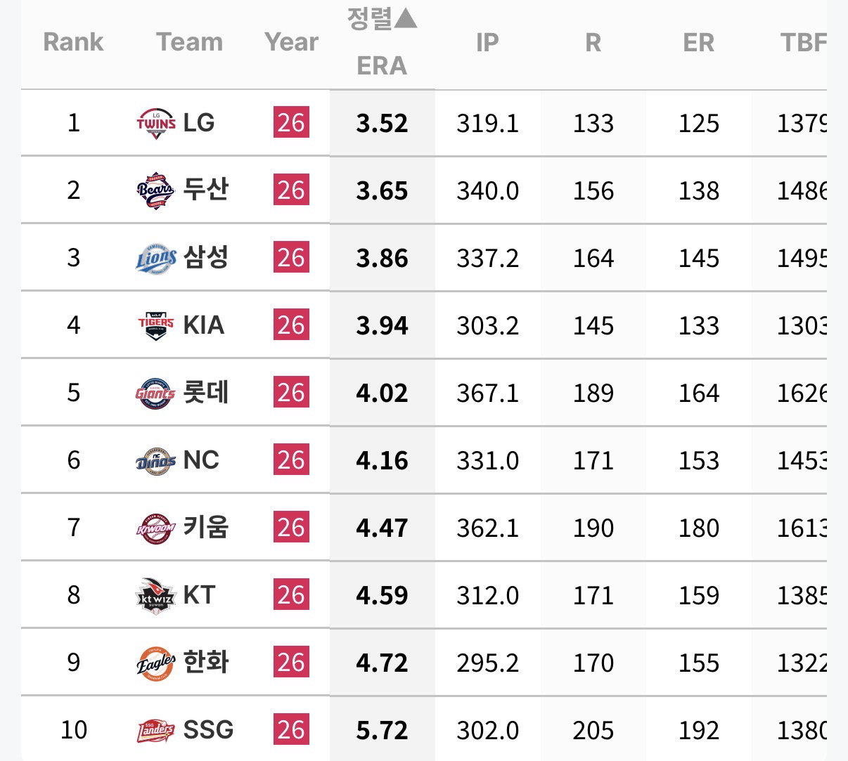Viewport: 848px width, 761px height.
Task: Click the Doosan Bears team logo
Action: [x=156, y=190]
